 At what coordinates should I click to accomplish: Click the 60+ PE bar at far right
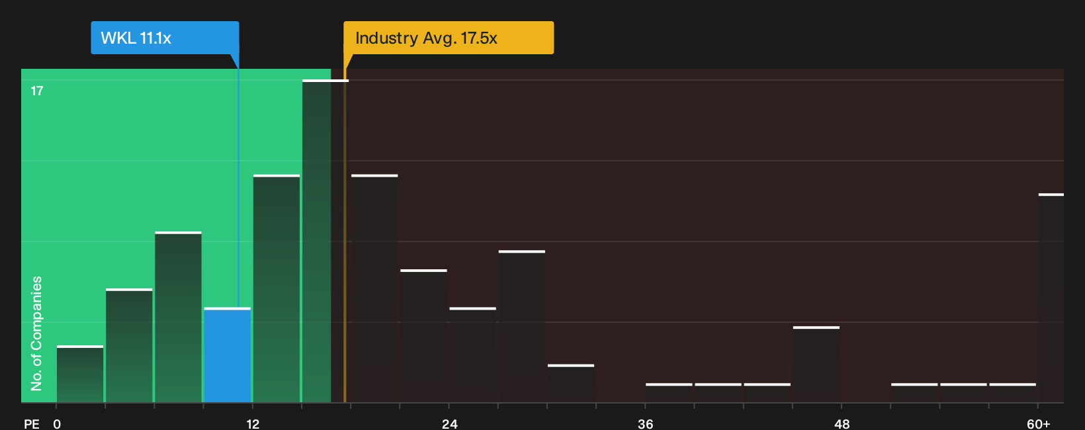tap(1051, 298)
